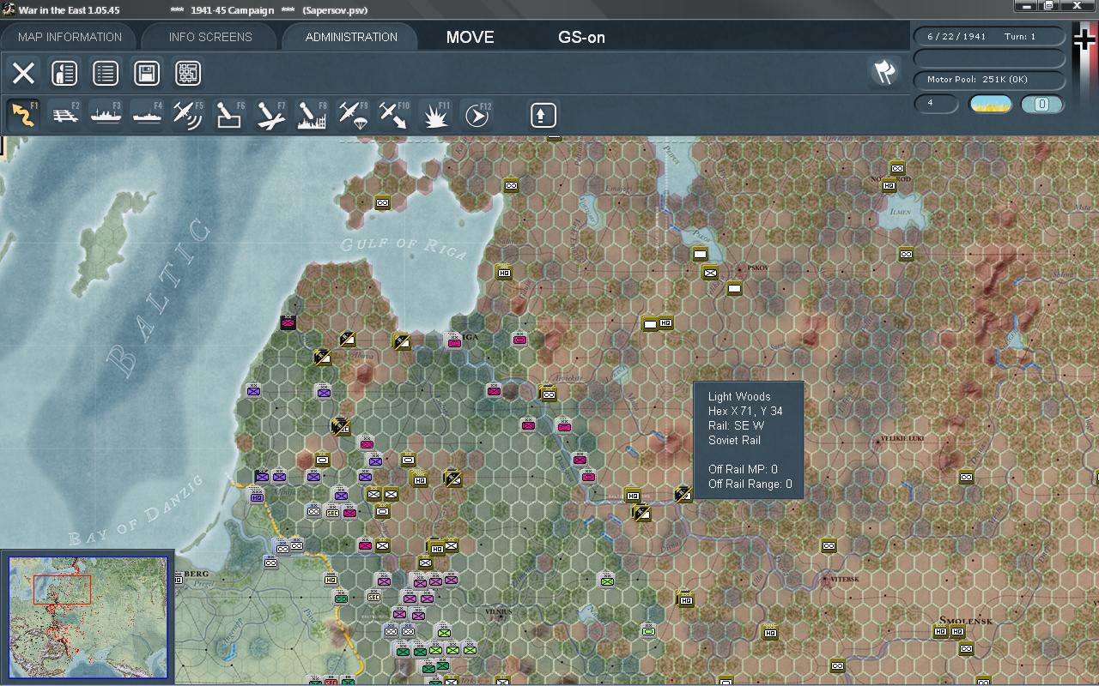Switch to the INFO SCREENS tab

(x=210, y=37)
